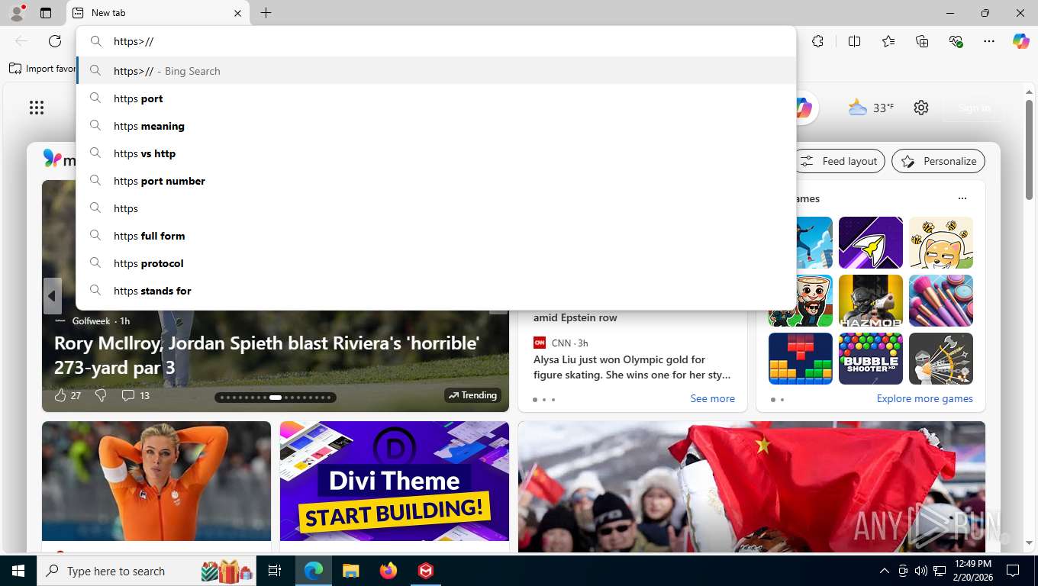Launch Firefox from taskbar

pyautogui.click(x=388, y=571)
